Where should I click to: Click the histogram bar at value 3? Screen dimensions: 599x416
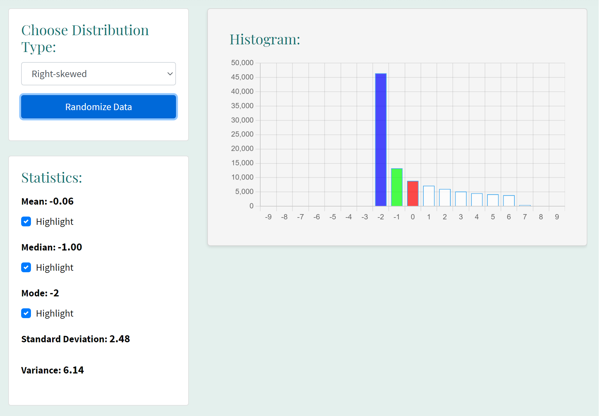tap(461, 199)
